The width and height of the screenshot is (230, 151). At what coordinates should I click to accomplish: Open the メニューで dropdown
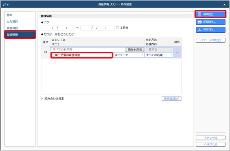tap(129, 55)
